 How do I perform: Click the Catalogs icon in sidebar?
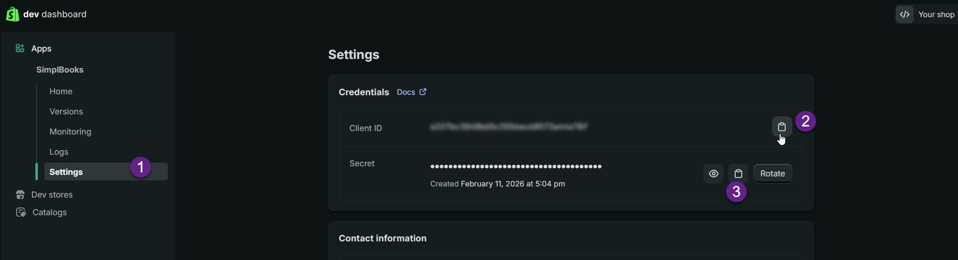point(21,212)
